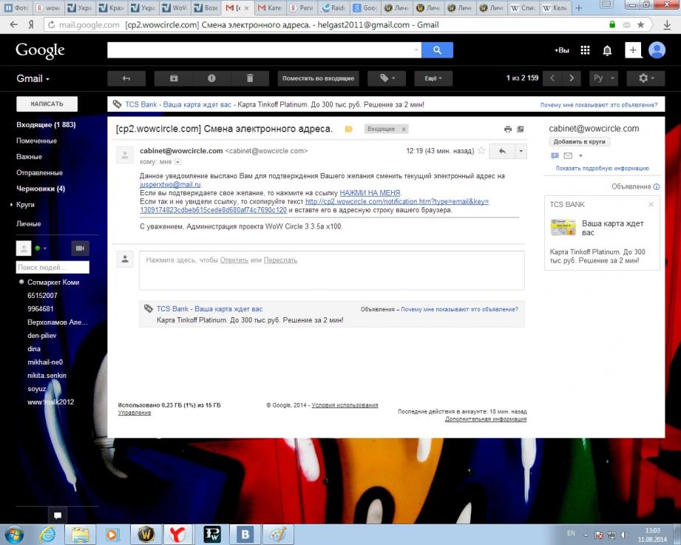Report the message as spam

(x=211, y=78)
